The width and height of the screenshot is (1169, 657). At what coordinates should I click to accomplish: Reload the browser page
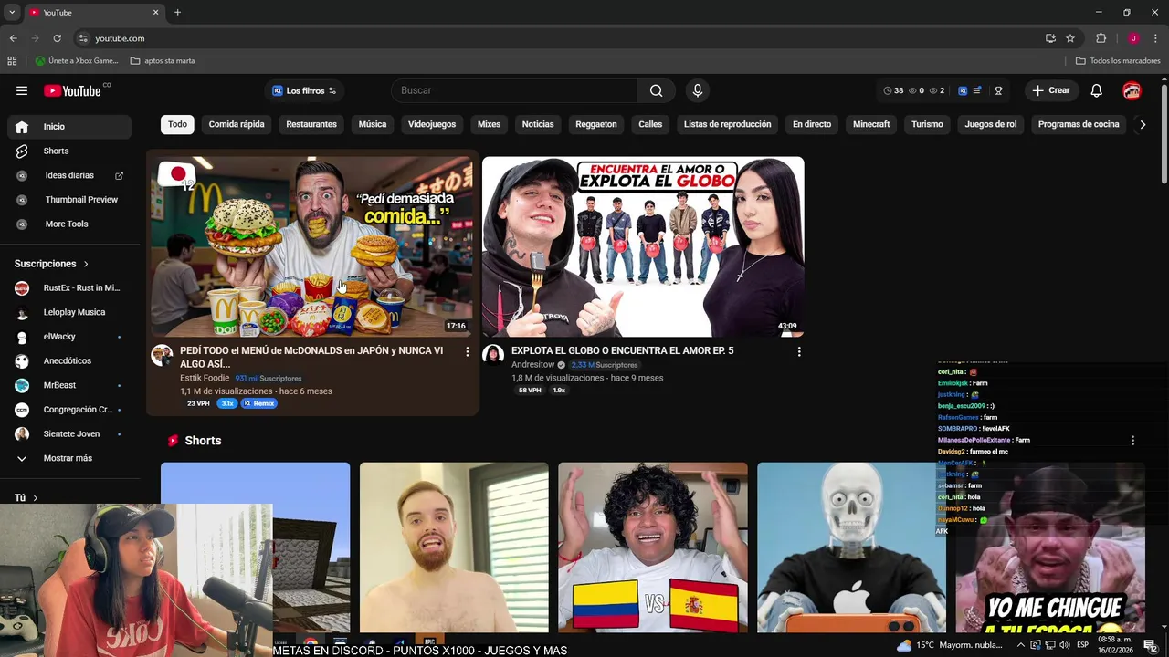(57, 38)
